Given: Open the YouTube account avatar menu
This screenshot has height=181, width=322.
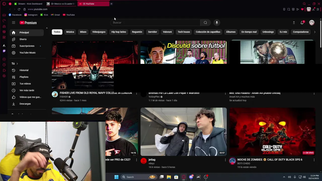Looking at the screenshot, I should (312, 23).
